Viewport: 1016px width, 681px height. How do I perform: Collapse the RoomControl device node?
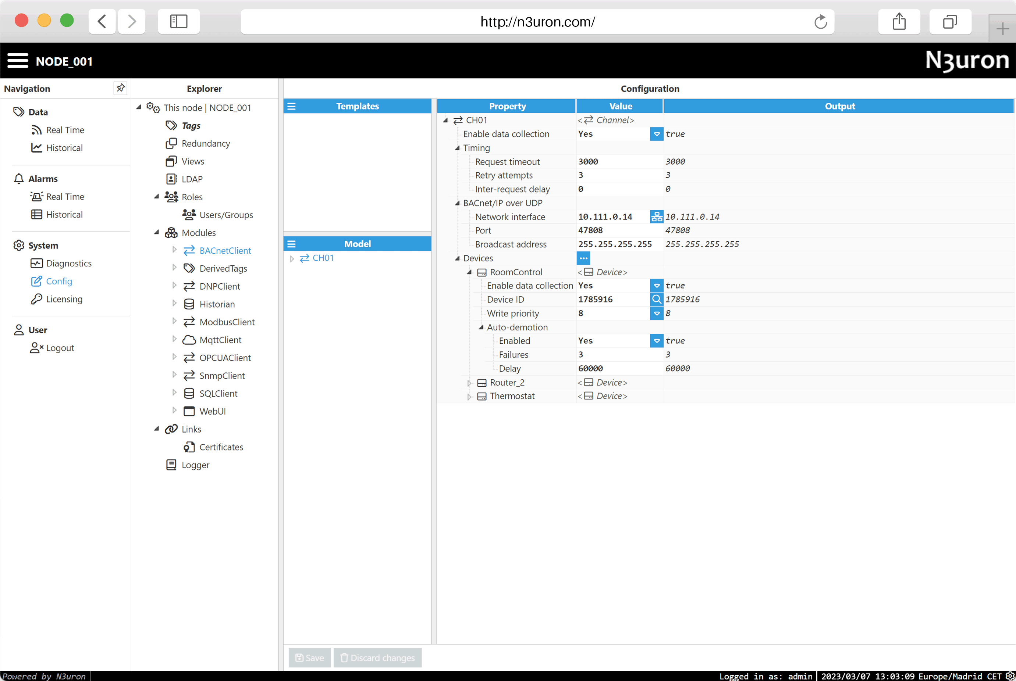469,272
